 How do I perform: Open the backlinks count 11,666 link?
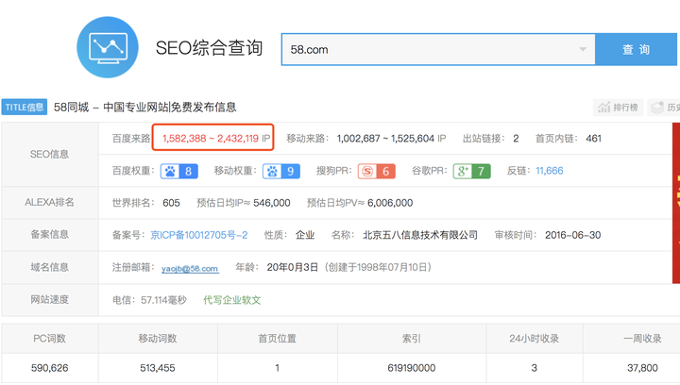pos(550,171)
